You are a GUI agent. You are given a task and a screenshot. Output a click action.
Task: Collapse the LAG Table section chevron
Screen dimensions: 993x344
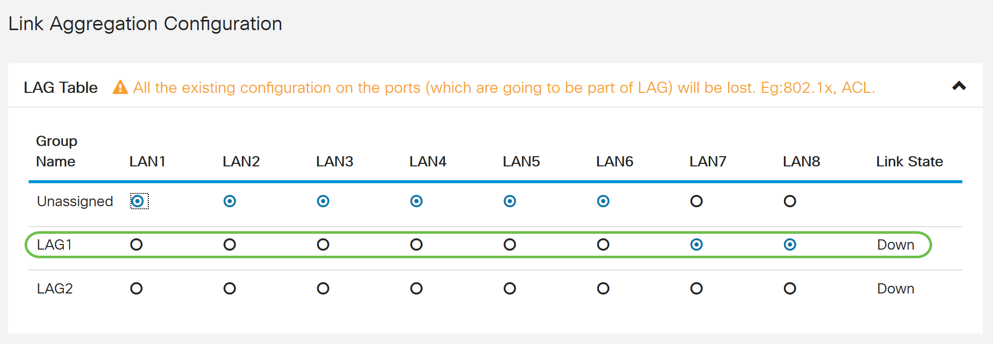pyautogui.click(x=960, y=86)
